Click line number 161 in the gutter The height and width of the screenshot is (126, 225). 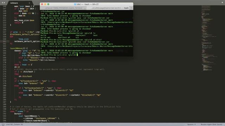click(x=5, y=41)
